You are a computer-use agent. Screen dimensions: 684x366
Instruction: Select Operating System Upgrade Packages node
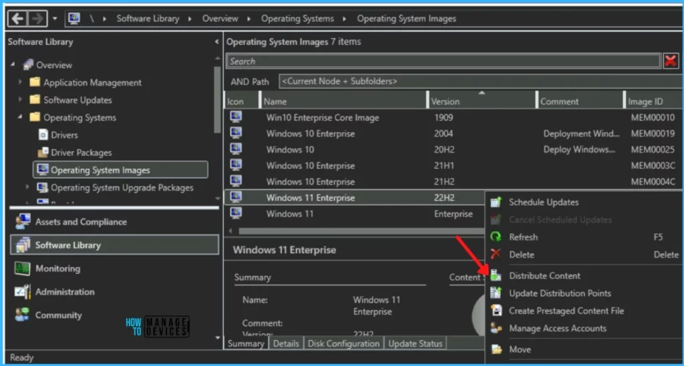pos(115,188)
